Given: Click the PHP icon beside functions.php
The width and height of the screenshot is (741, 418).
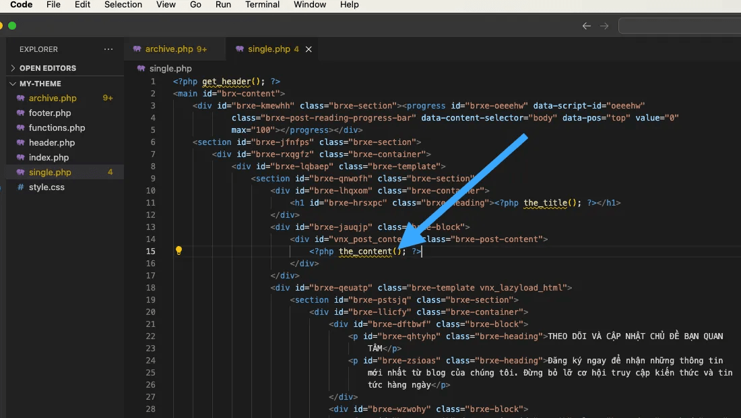Looking at the screenshot, I should [x=20, y=127].
